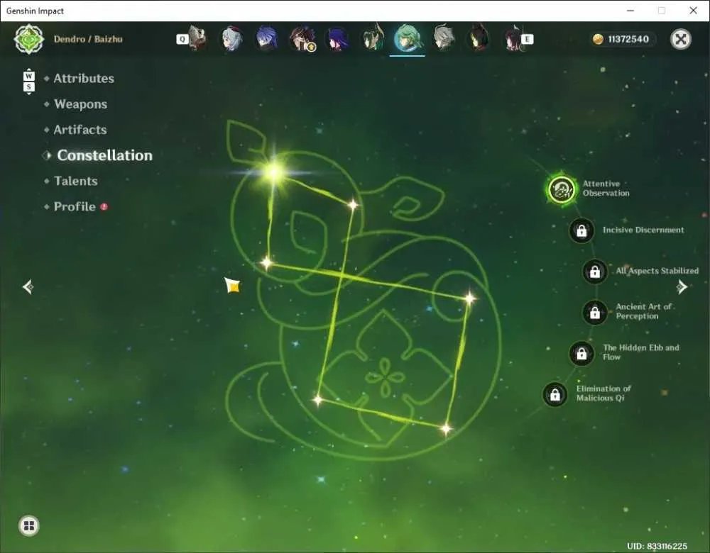Switch to the brown-haired avatar with gold badge
Image resolution: width=710 pixels, height=553 pixels.
(302, 39)
